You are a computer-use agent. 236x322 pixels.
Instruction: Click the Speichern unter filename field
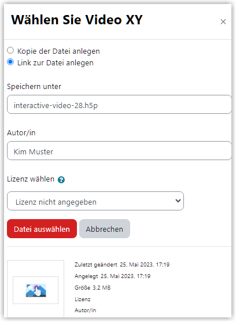click(x=119, y=104)
